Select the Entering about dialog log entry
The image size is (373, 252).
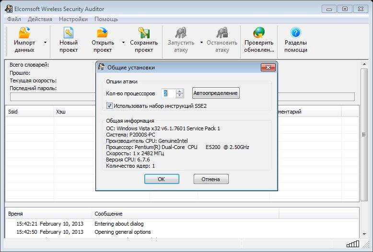[119, 224]
